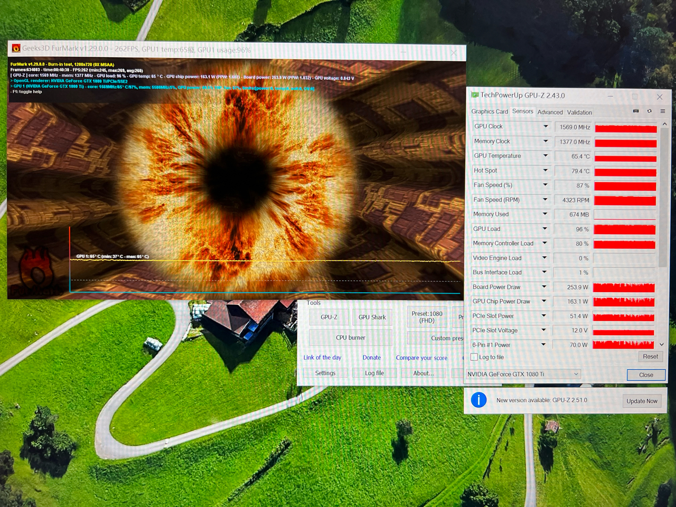
Task: Open the Memory Used sensor dropdown
Action: point(545,214)
